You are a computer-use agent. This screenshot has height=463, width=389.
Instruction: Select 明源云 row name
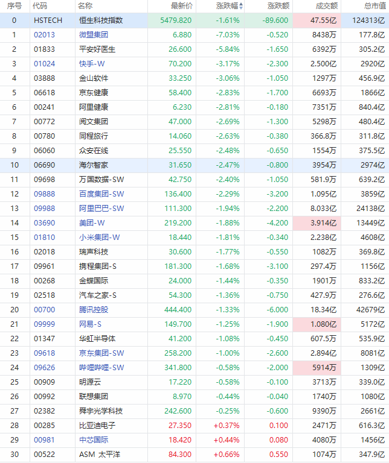(90, 382)
